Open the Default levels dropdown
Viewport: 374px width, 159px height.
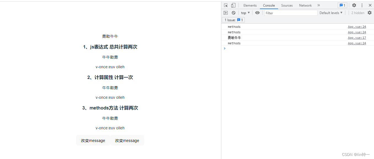tap(331, 13)
